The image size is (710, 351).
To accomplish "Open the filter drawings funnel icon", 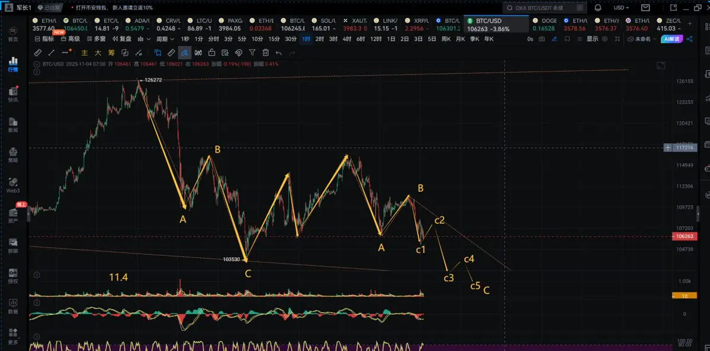I will pos(252,53).
